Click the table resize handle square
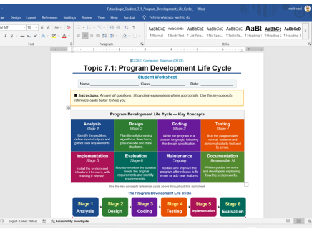Screen dimensions: 312x234 point(246,185)
